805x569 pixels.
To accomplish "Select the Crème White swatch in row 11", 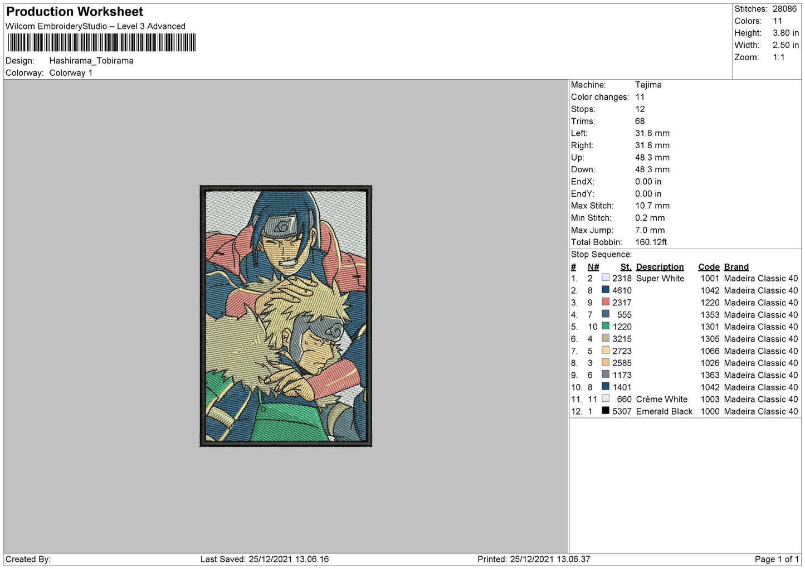I will [x=606, y=398].
